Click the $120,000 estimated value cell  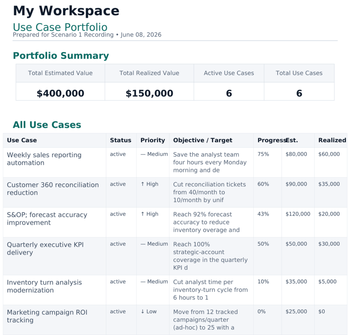pos(298,214)
